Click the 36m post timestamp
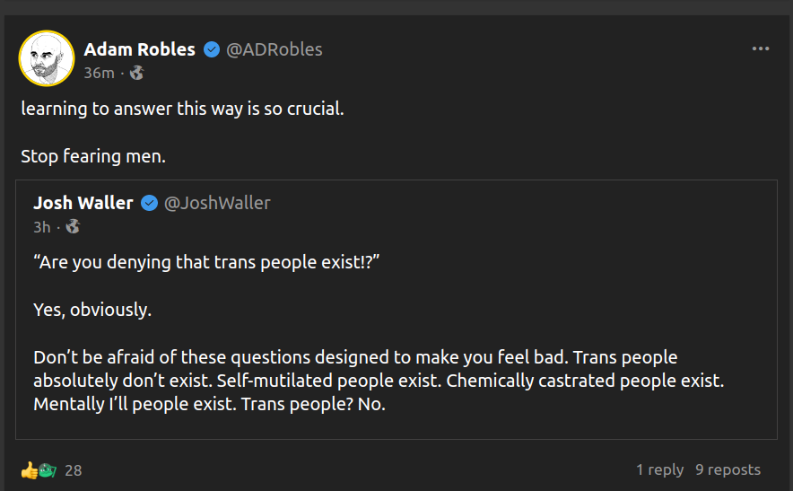The width and height of the screenshot is (793, 491). (99, 73)
